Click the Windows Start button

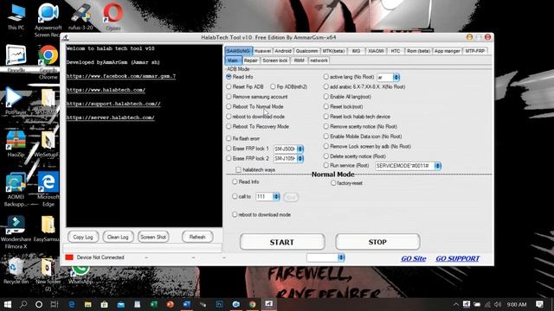point(7,304)
